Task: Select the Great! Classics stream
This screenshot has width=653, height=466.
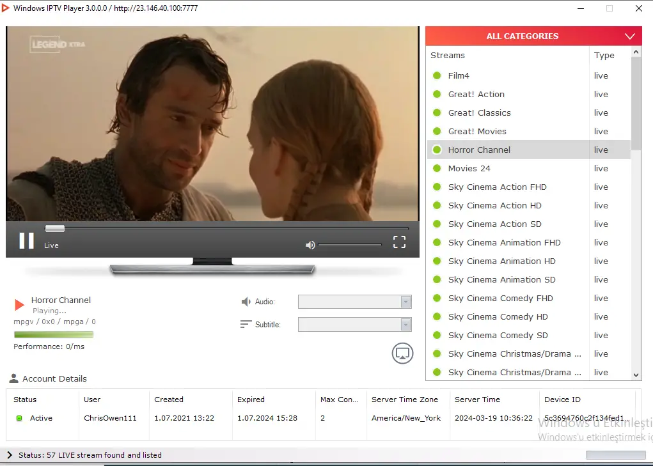Action: pos(529,113)
